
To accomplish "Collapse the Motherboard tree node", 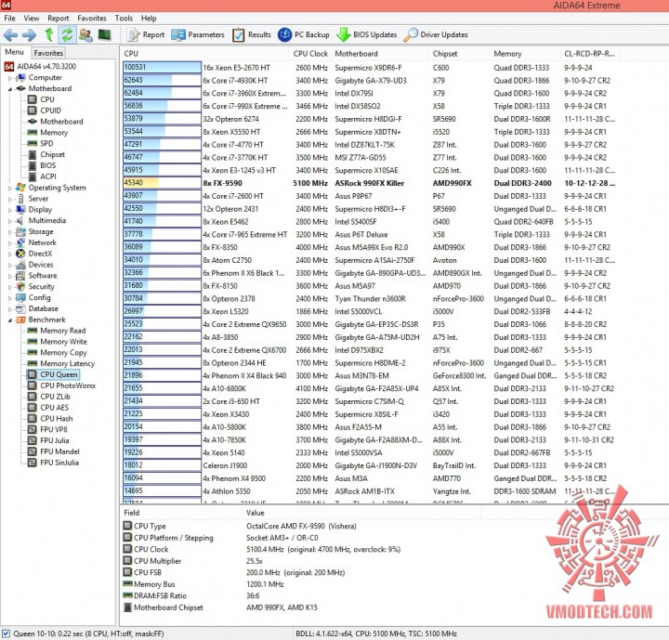I will point(10,89).
